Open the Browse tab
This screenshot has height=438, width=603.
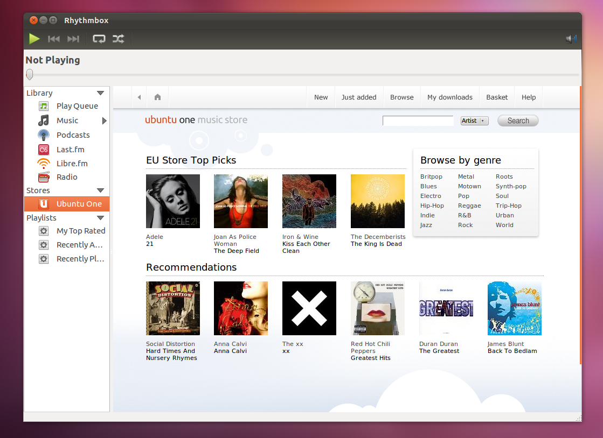[x=402, y=97]
